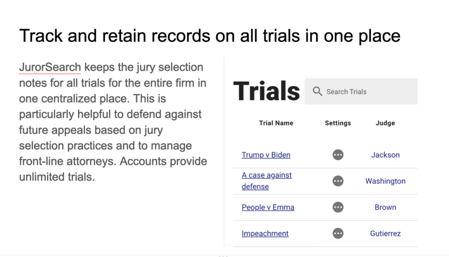This screenshot has width=449, height=257.
Task: Sort by Trial Name column header
Action: (x=276, y=123)
